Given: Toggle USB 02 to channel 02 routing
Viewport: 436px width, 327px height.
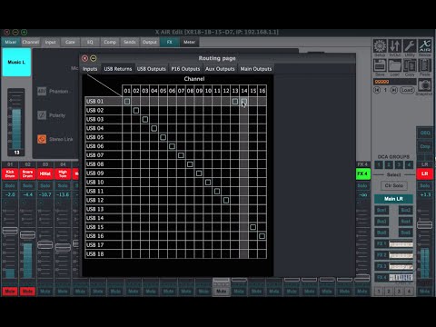Looking at the screenshot, I should (136, 111).
